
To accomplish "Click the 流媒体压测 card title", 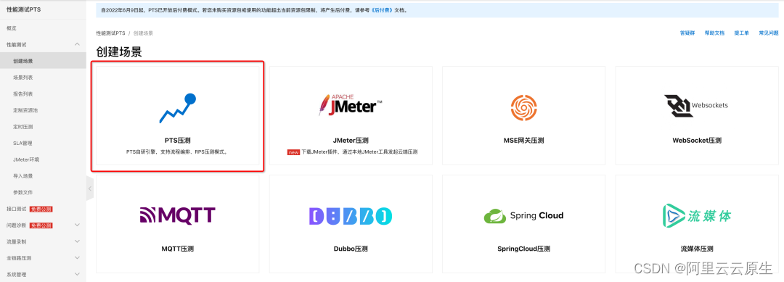I will (x=696, y=249).
